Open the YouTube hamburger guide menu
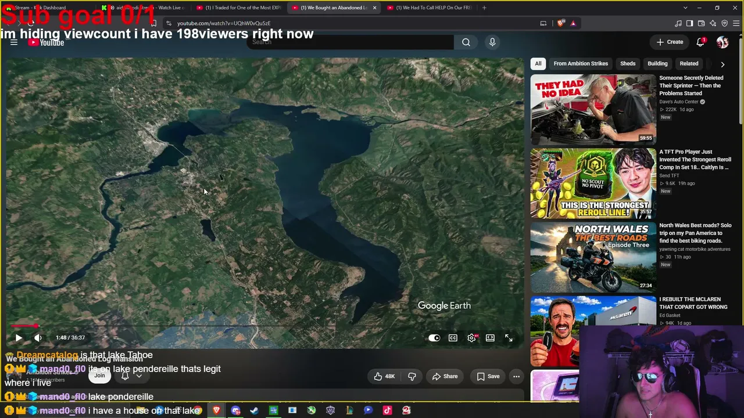 coord(14,42)
